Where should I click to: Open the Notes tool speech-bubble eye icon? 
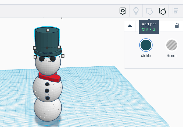pos(123,11)
